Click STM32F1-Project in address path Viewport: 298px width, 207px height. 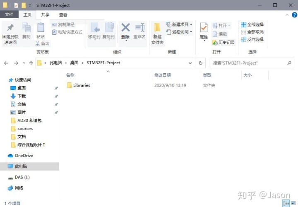103,63
